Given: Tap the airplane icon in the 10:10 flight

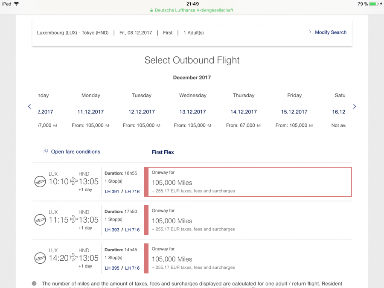Looking at the screenshot, I should (74, 181).
